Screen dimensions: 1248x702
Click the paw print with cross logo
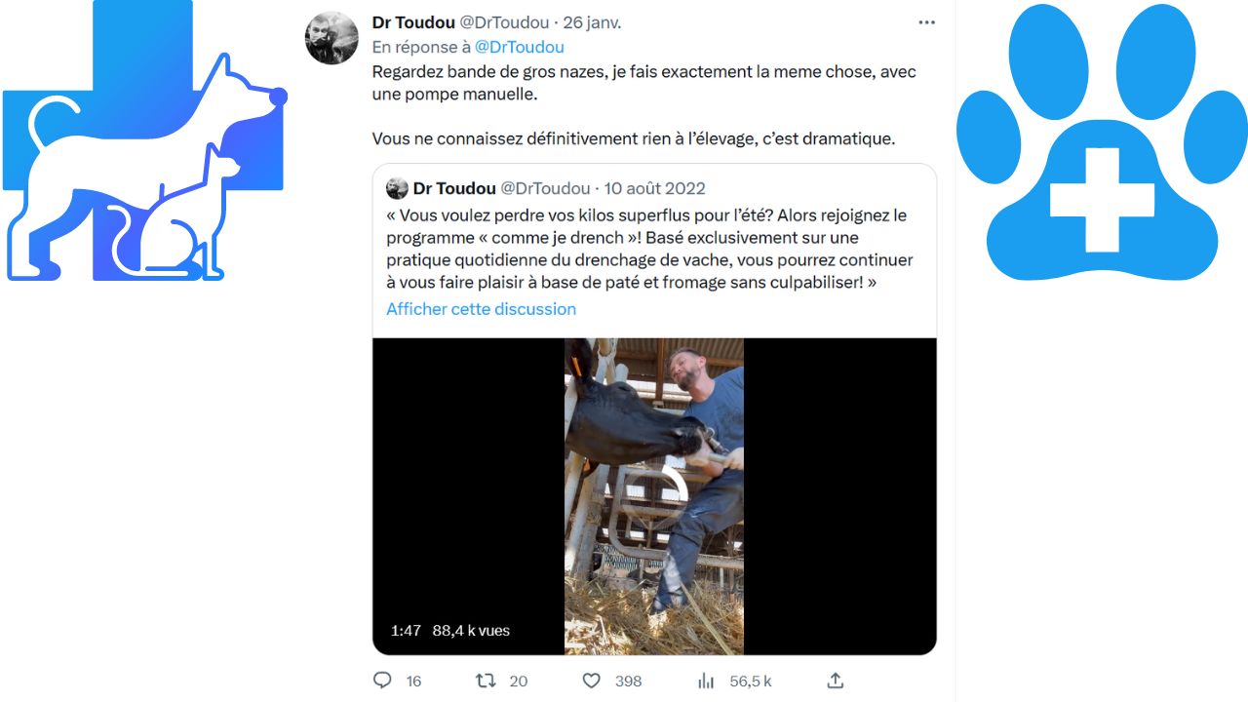click(1102, 142)
